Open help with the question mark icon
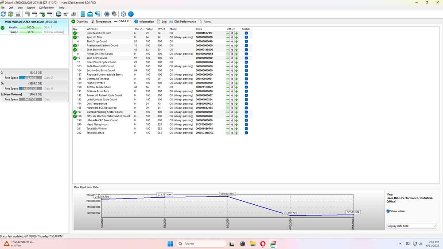Image resolution: width=443 pixels, height=249 pixels. [x=124, y=14]
